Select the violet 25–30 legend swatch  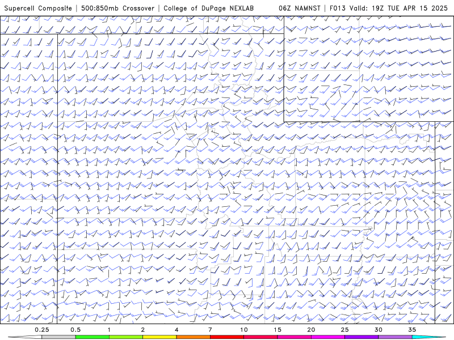click(361, 337)
